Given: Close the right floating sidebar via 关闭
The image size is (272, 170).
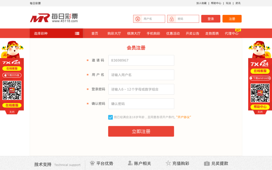Looking at the screenshot, I should click(x=260, y=112).
